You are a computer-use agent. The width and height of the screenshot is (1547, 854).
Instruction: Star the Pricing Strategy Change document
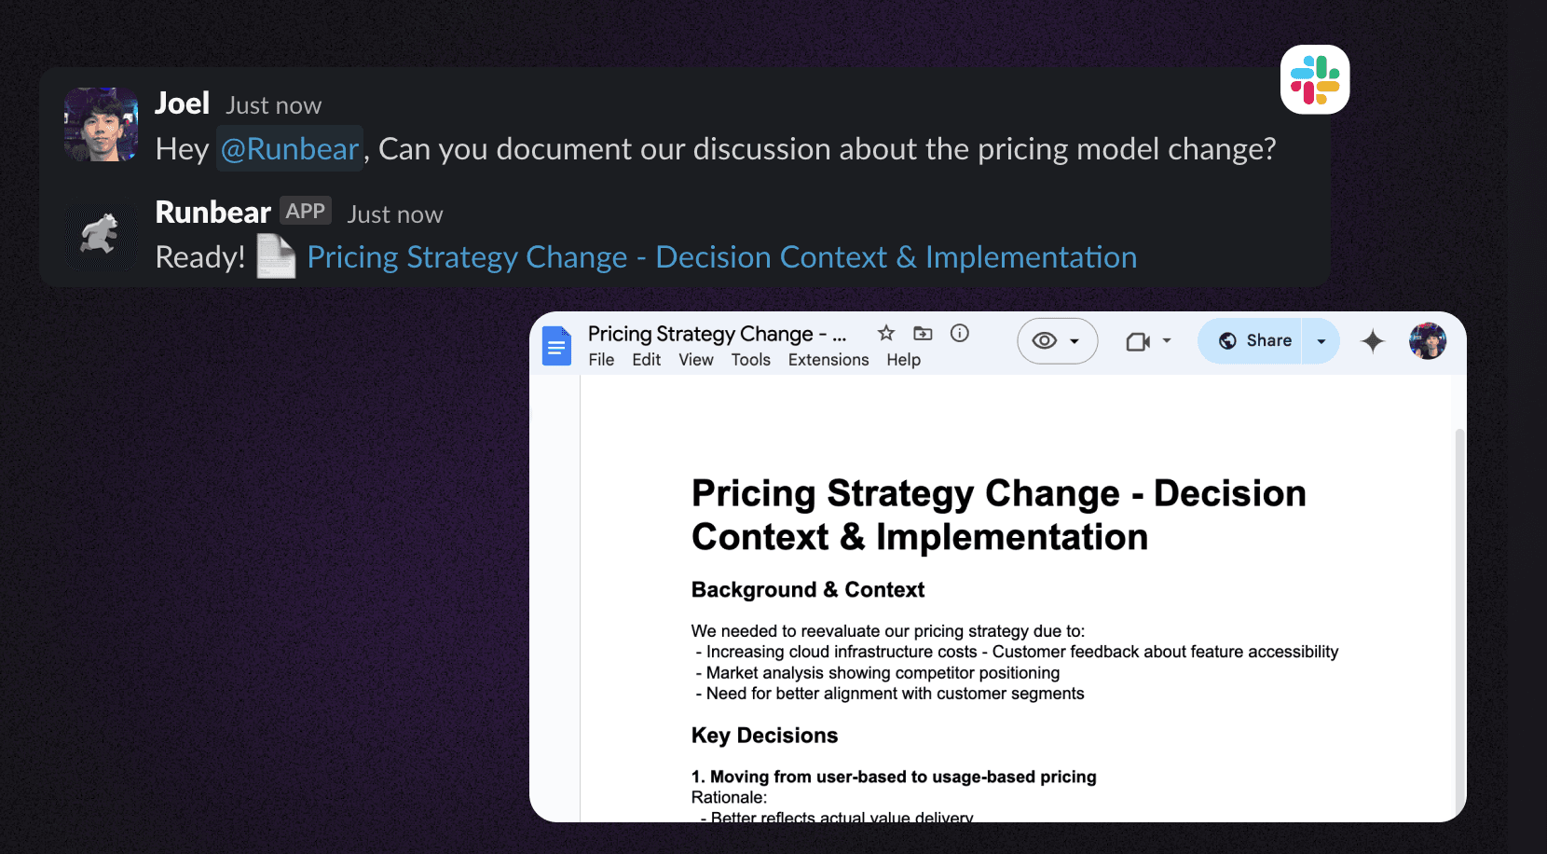pyautogui.click(x=886, y=333)
